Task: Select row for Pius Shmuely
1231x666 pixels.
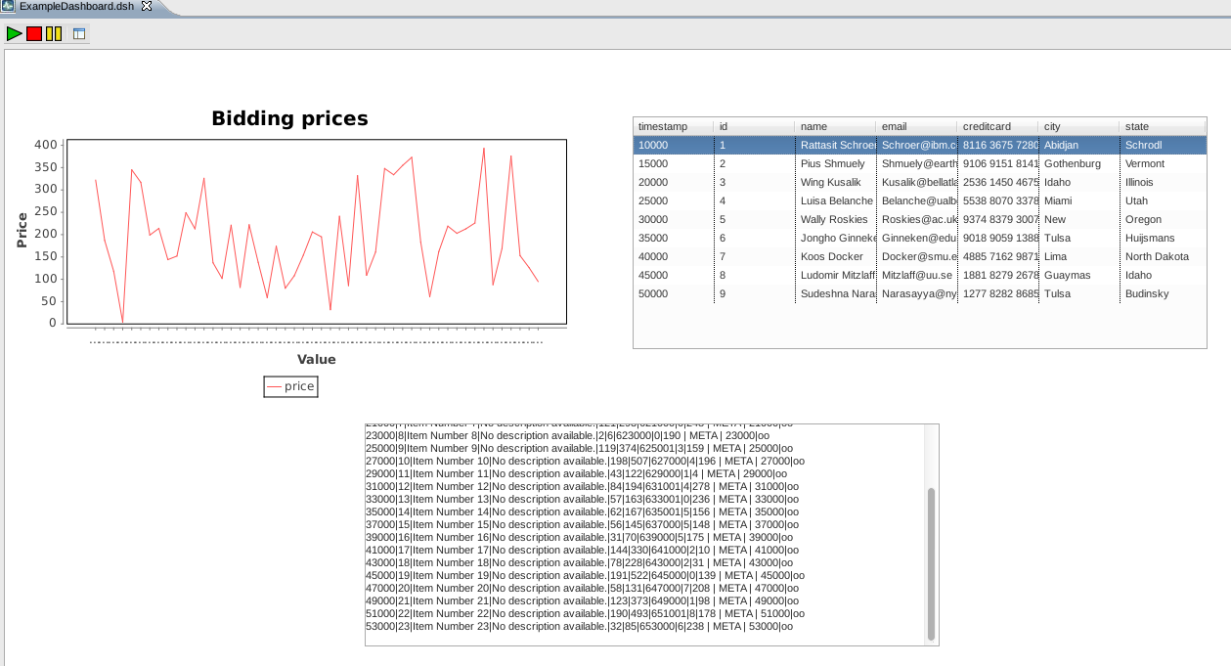Action: [832, 163]
